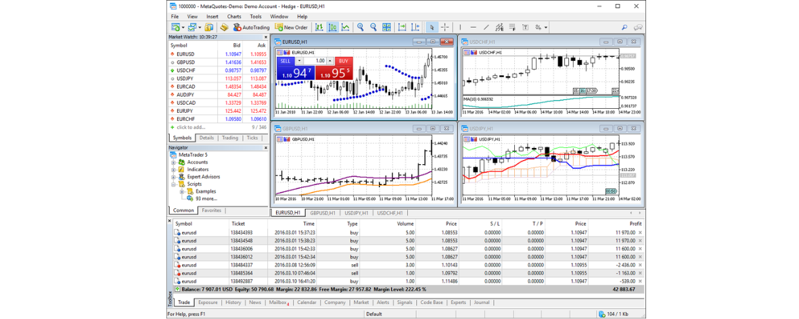The height and width of the screenshot is (319, 799).
Task: Select the equidistant channel tool
Action: [499, 27]
